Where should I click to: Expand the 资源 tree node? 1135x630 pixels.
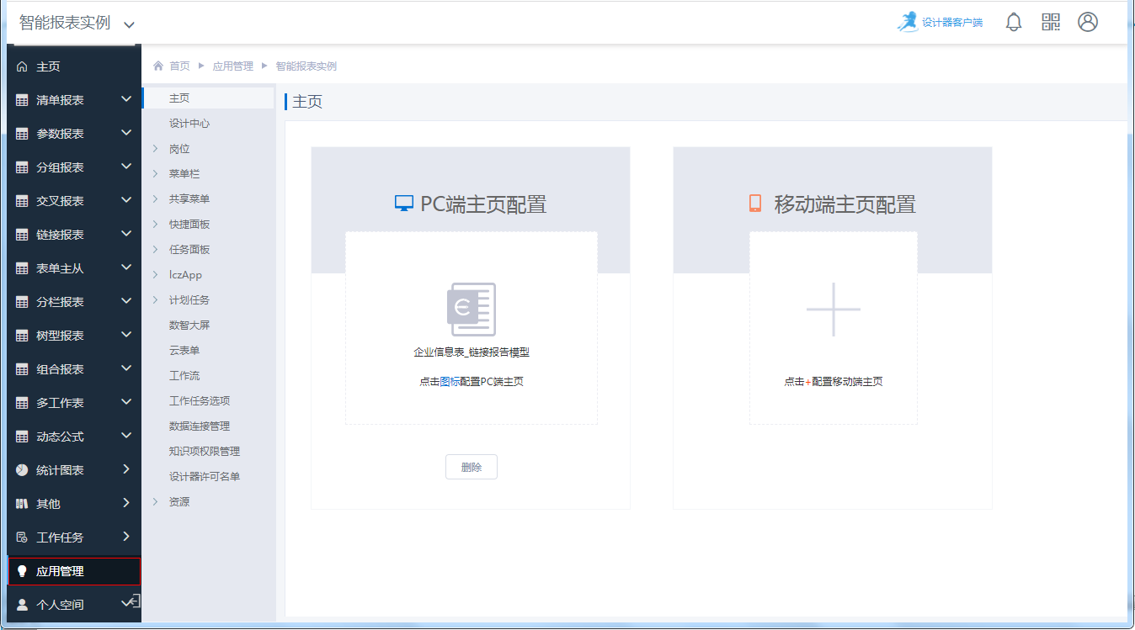click(x=156, y=502)
